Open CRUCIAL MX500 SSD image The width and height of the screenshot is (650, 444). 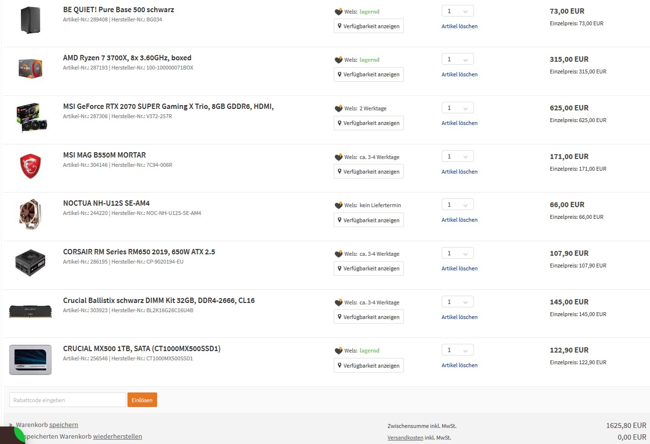point(30,360)
